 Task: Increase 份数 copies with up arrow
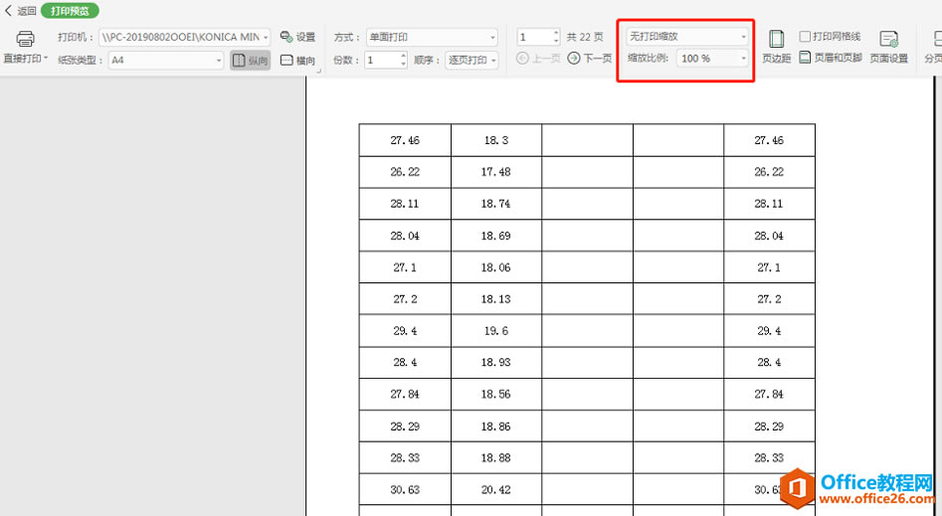[403, 56]
